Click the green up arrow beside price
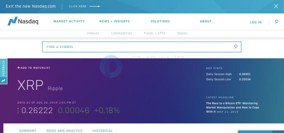 tap(18, 111)
